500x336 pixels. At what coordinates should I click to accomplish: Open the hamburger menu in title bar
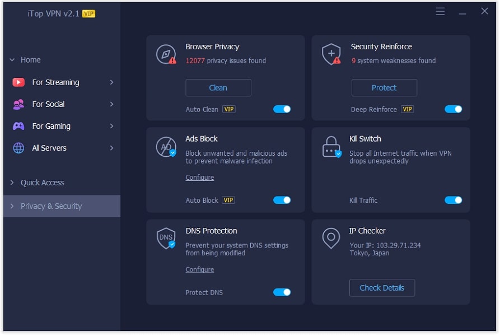pyautogui.click(x=441, y=11)
